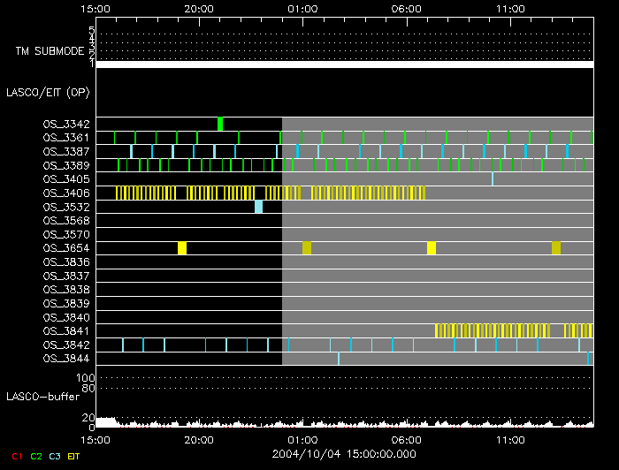Click the white TM SUBMODE status bar

[x=344, y=64]
